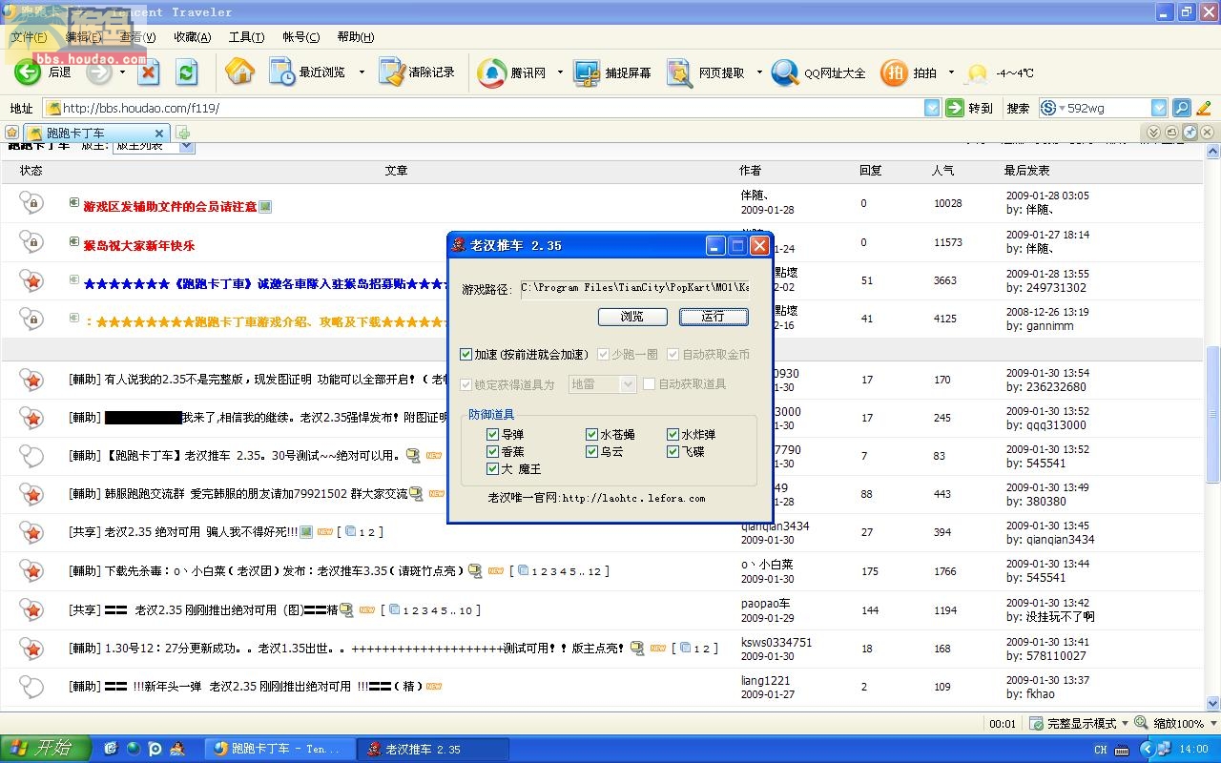The image size is (1221, 763).
Task: Expand the 网页提取 dropdown arrow
Action: point(759,72)
